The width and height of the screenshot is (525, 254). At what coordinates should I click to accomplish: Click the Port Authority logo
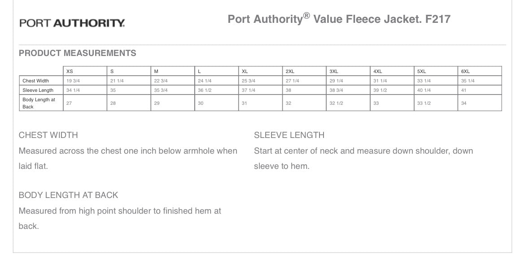[72, 23]
